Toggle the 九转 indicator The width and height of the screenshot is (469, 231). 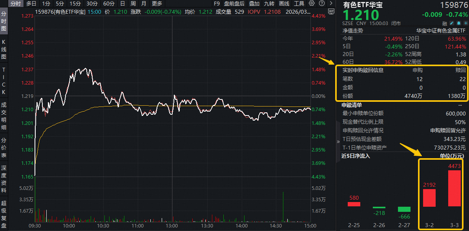click(269, 4)
